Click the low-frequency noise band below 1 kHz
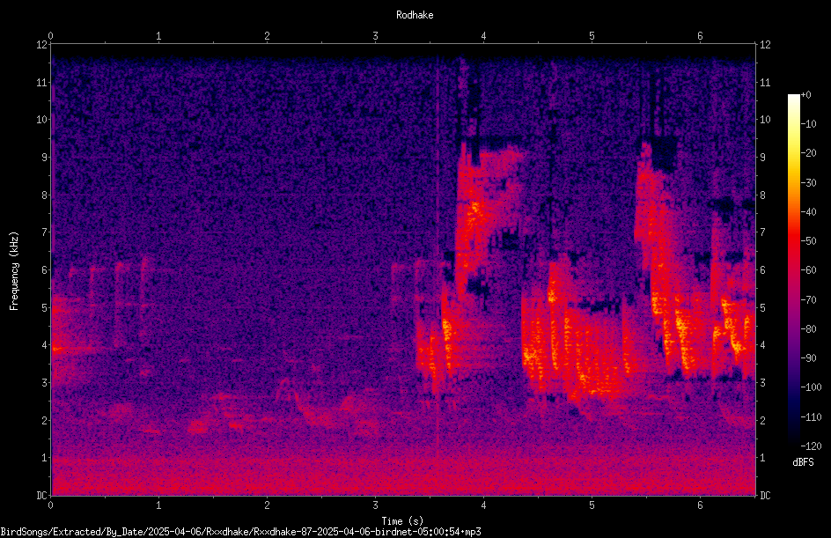The height and width of the screenshot is (538, 831). [403, 477]
